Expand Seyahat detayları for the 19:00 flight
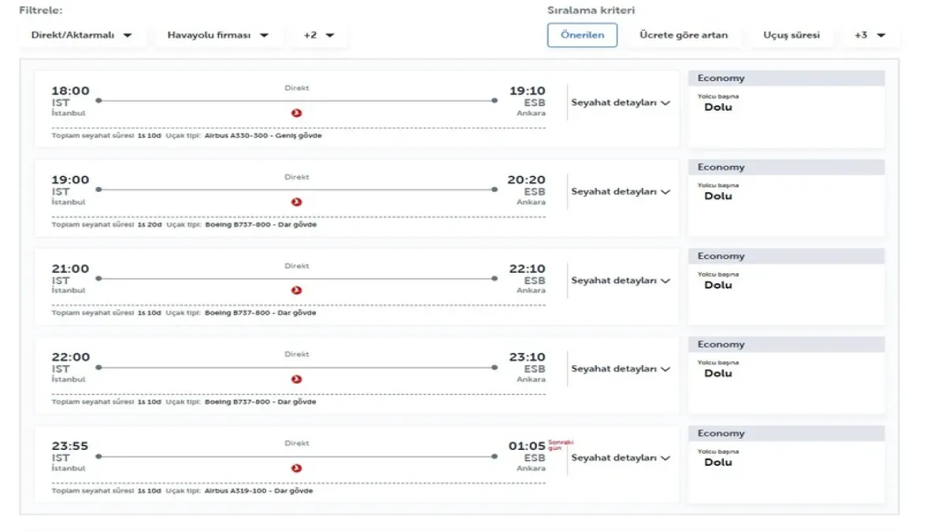Screen dimensions: 945x531 point(621,192)
